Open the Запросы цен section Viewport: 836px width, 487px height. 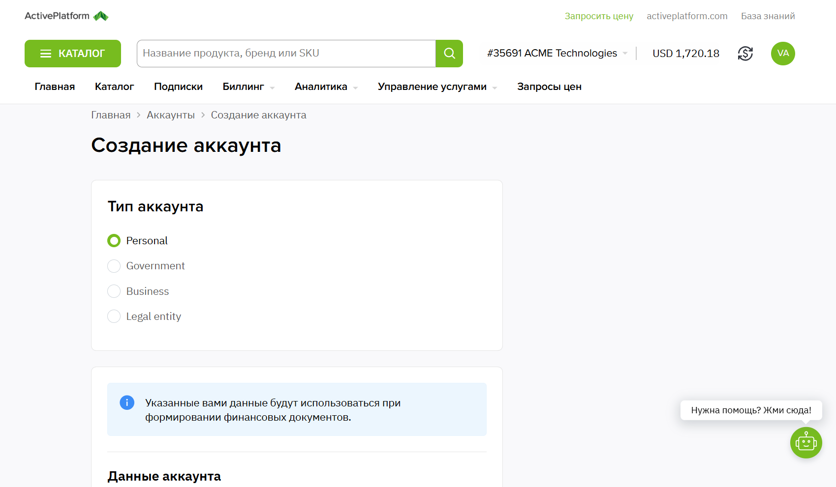pyautogui.click(x=549, y=87)
